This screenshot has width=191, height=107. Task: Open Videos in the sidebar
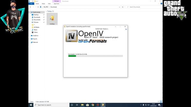36,32
